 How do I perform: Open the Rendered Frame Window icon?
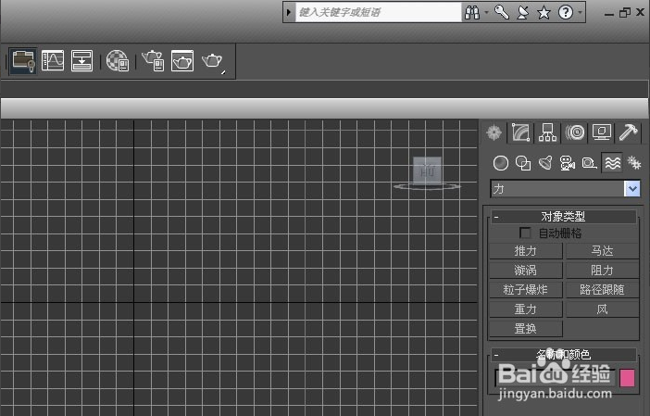click(x=182, y=60)
